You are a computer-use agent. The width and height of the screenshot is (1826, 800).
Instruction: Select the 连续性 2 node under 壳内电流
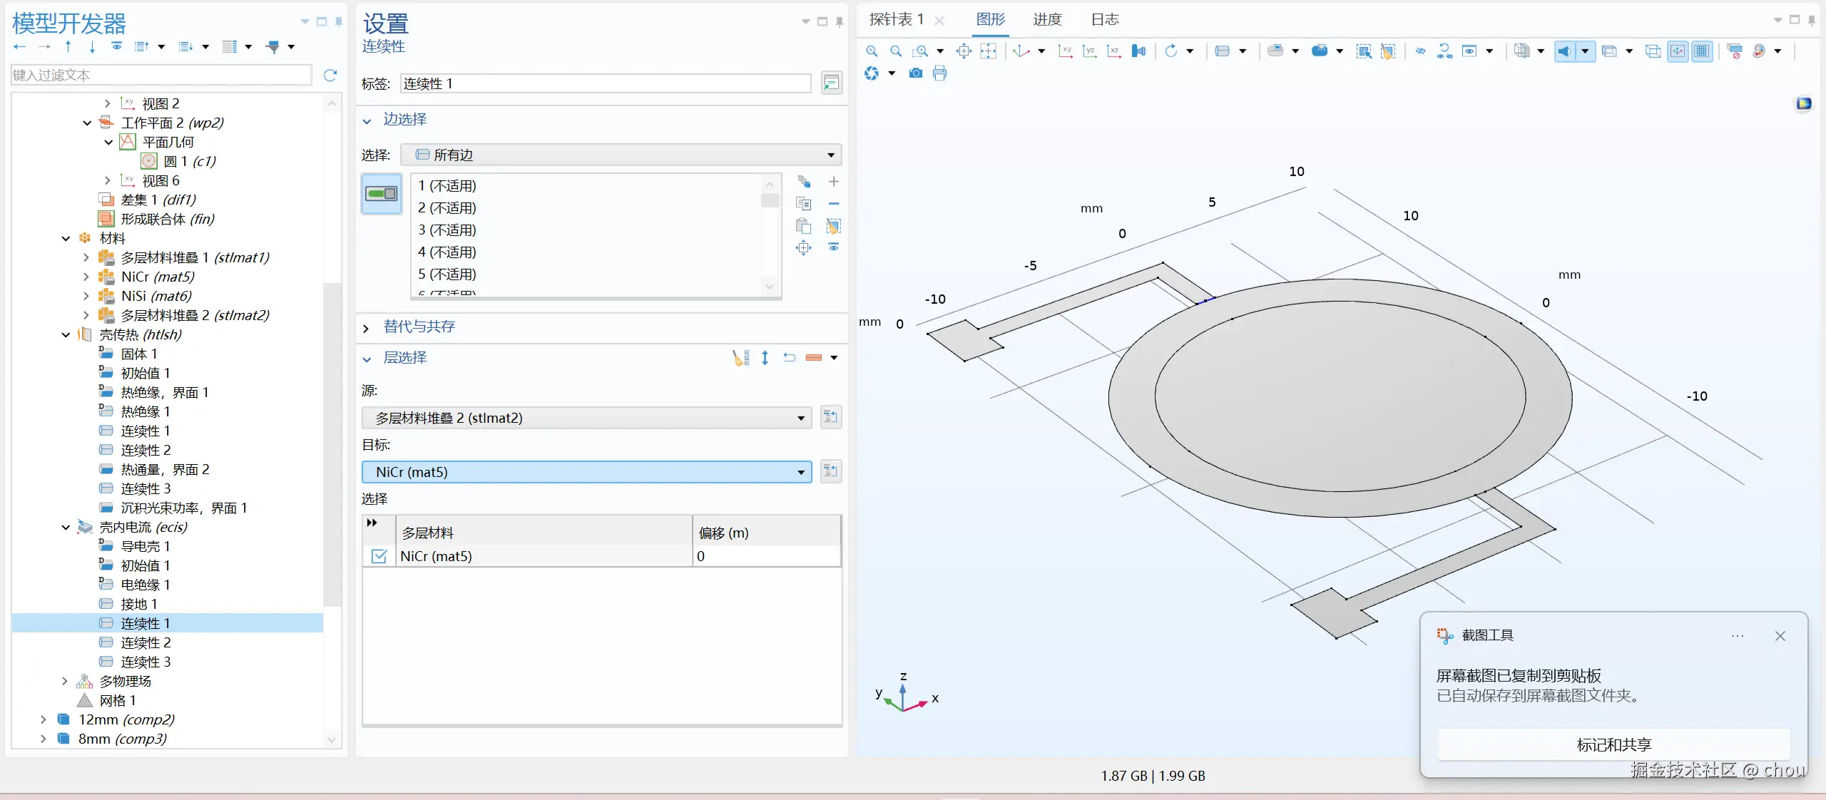(x=146, y=642)
